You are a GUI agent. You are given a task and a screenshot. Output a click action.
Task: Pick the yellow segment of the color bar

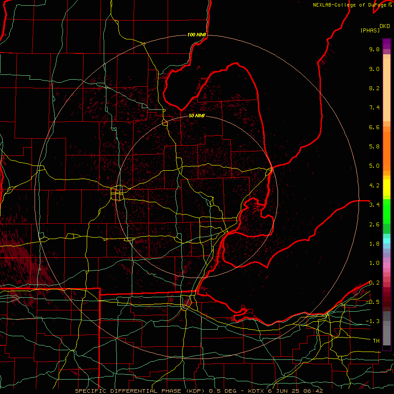tap(387, 187)
